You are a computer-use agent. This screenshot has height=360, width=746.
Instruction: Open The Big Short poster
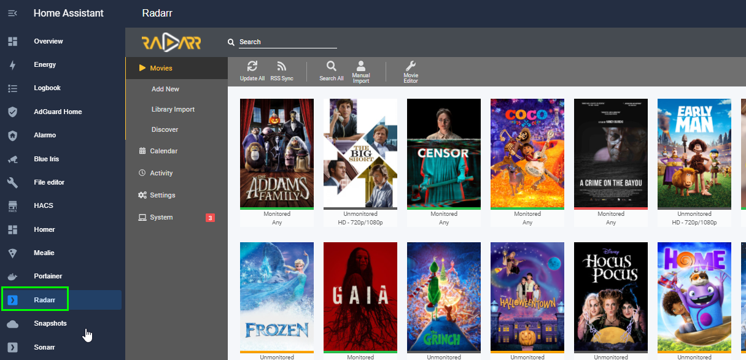tap(360, 153)
